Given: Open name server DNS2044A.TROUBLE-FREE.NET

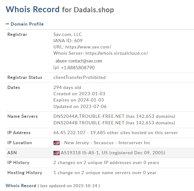Looking at the screenshot, I should point(89,116).
